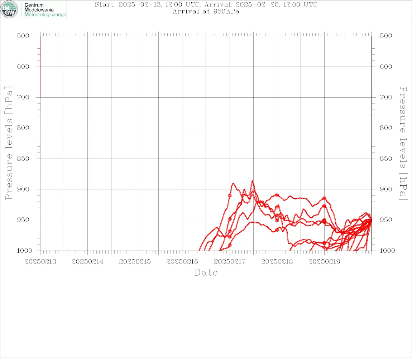412x358 pixels.
Task: Click the left axis label 900
Action: [23, 189]
